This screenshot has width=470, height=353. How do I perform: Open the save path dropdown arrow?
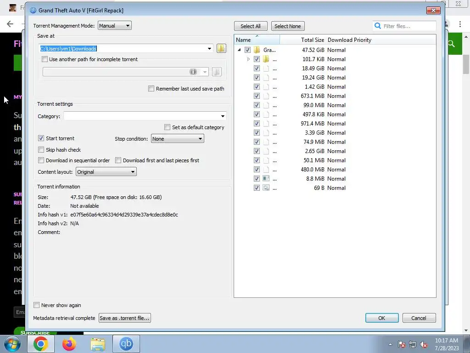[209, 48]
